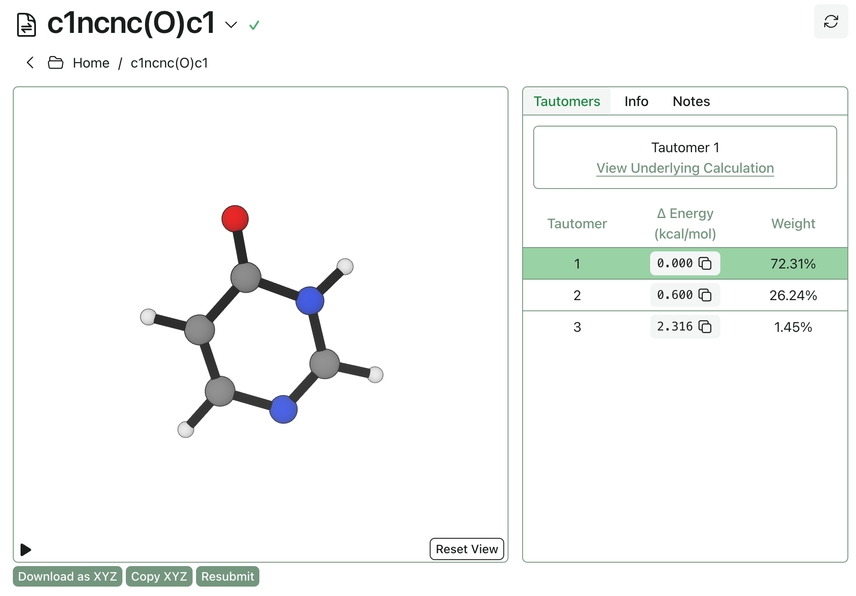Viewport: 856px width, 596px height.
Task: Click the document icon beside the molecule title
Action: [x=27, y=24]
